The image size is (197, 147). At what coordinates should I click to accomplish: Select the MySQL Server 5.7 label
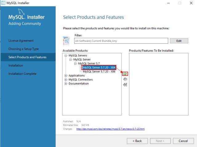(89, 63)
